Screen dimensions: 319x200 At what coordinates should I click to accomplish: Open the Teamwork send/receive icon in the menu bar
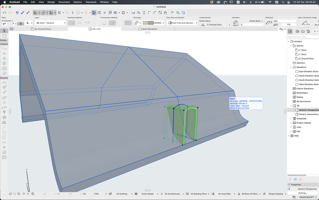(x=212, y=2)
